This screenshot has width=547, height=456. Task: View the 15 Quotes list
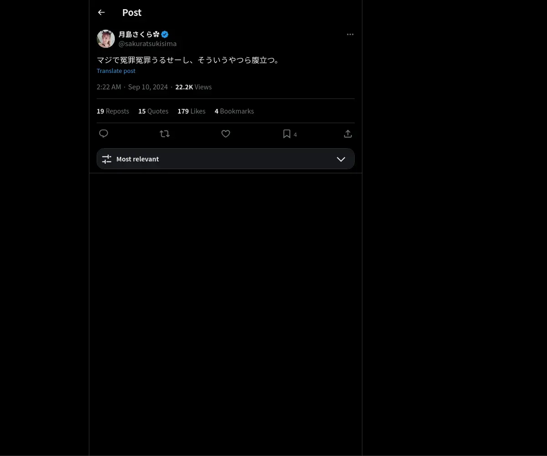click(153, 111)
